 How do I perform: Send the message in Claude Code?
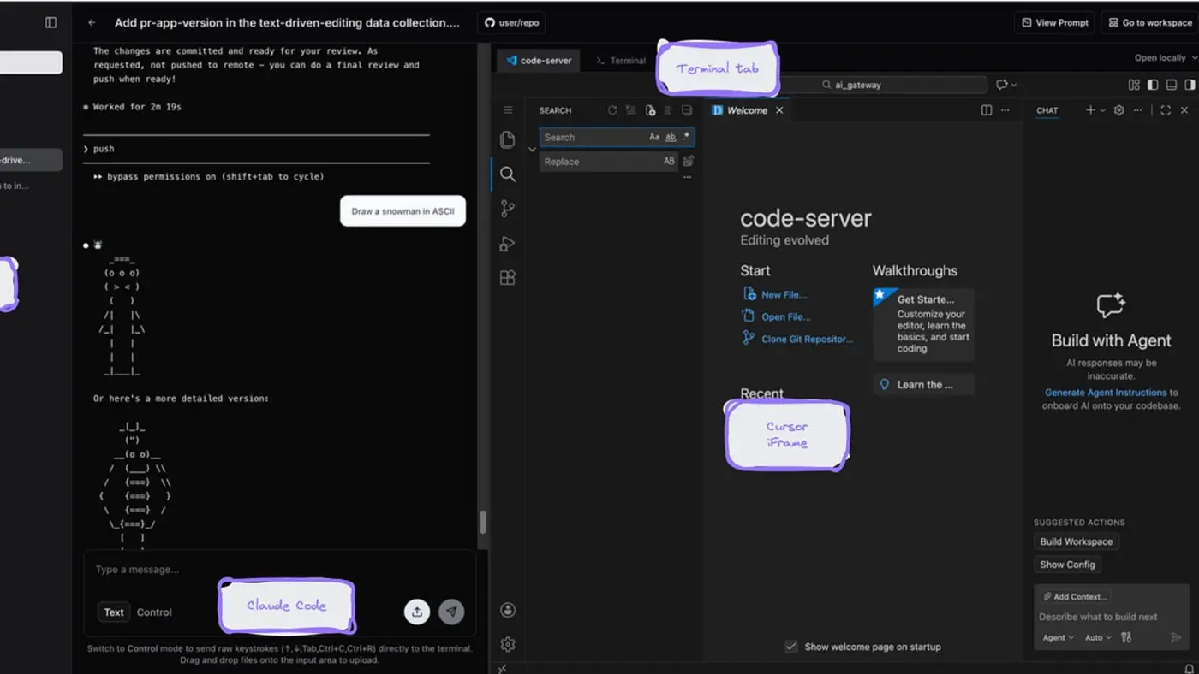coord(451,612)
